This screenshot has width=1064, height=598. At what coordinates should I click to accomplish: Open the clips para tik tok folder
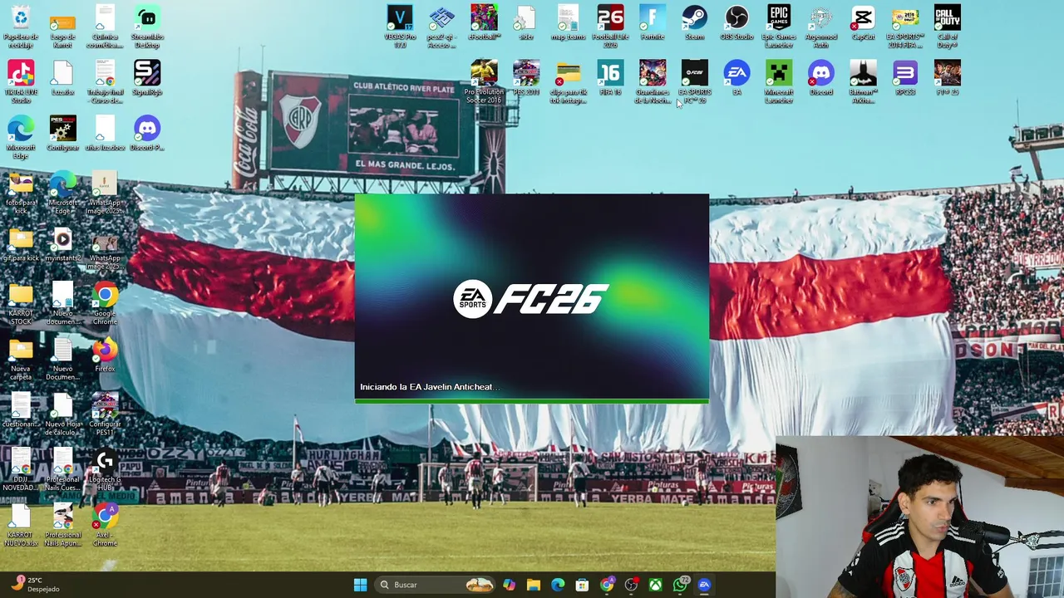coord(568,82)
